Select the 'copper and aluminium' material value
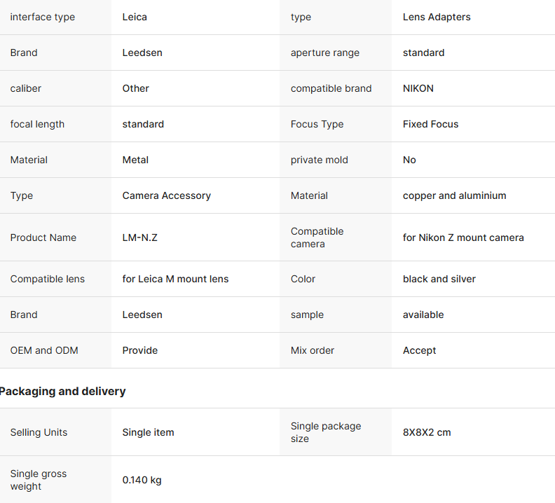This screenshot has width=555, height=503. (x=454, y=195)
